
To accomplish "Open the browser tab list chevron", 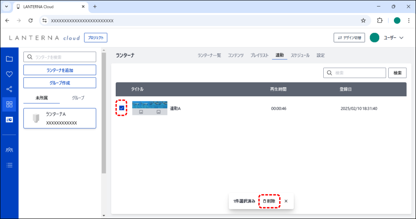I will tap(6, 7).
